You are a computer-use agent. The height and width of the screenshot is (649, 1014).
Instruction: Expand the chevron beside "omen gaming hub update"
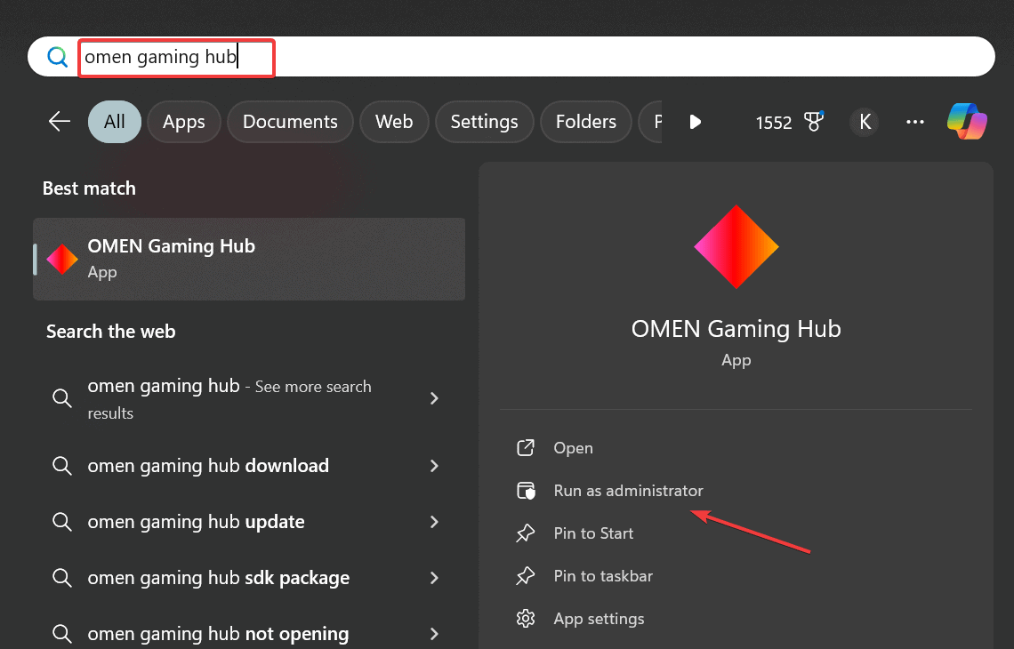pos(435,522)
